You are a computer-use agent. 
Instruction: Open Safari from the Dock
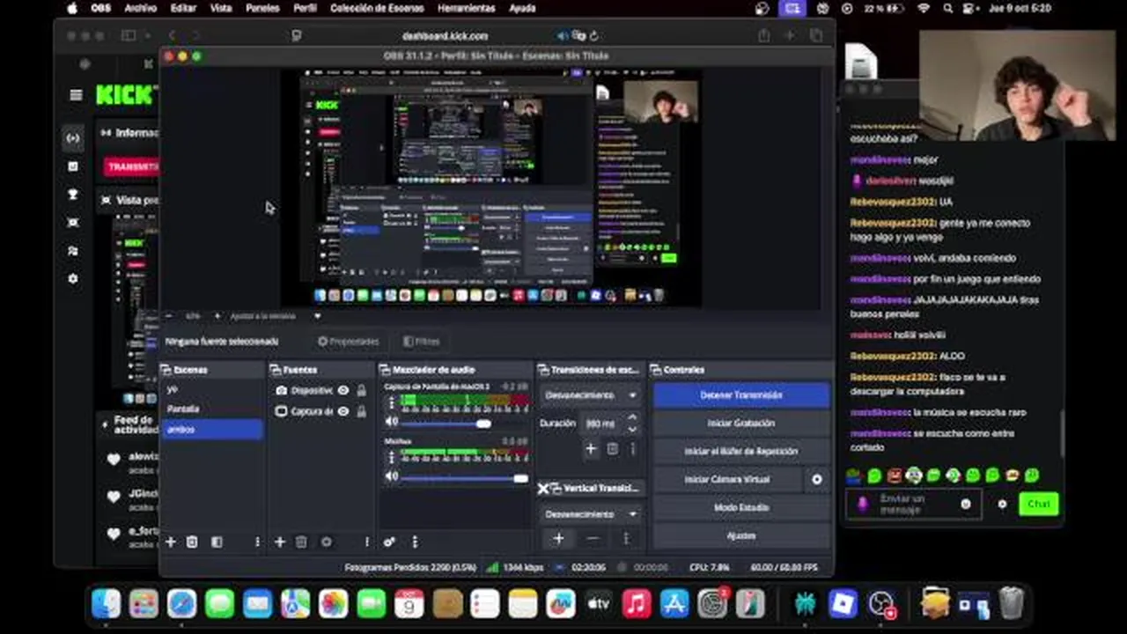pos(181,603)
